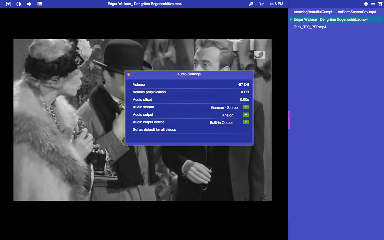Collapse the playlist sidebar handle
The width and height of the screenshot is (384, 240).
pos(289,120)
